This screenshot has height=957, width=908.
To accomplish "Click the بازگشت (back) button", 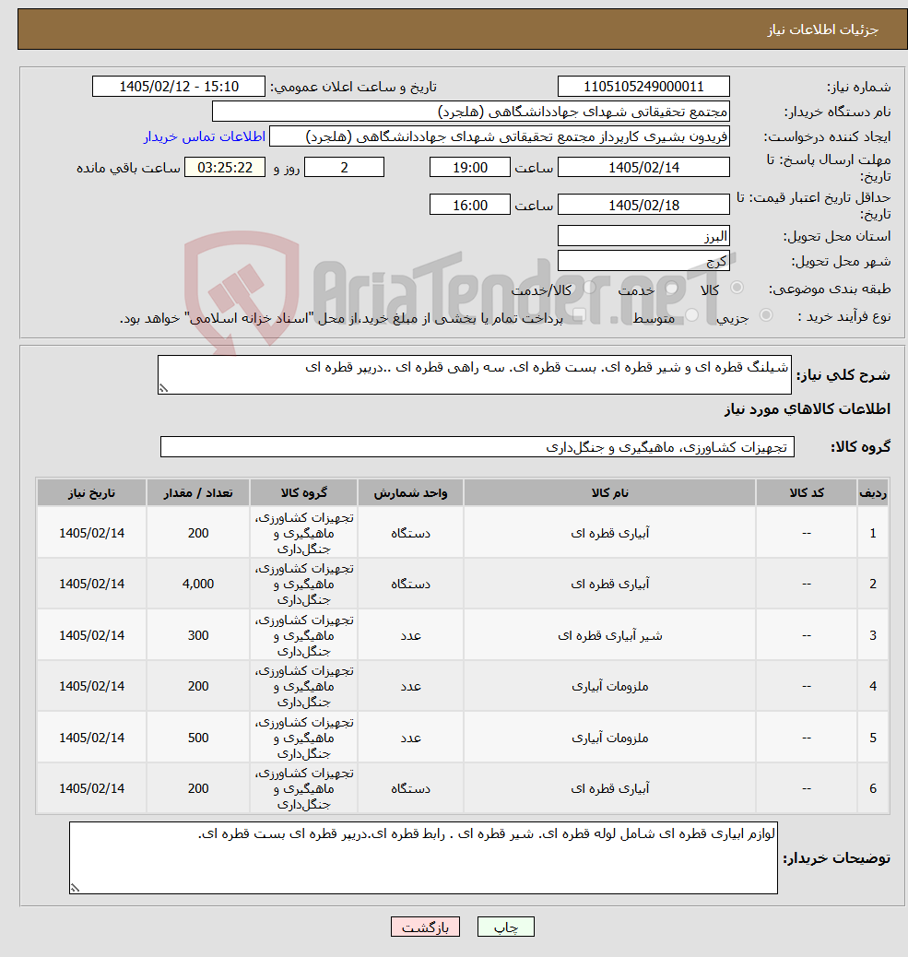I will (x=425, y=927).
